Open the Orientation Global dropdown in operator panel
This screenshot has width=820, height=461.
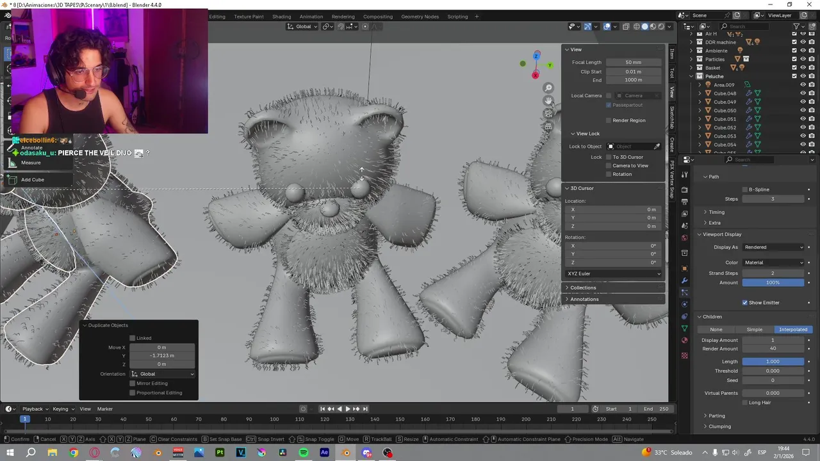tap(163, 374)
